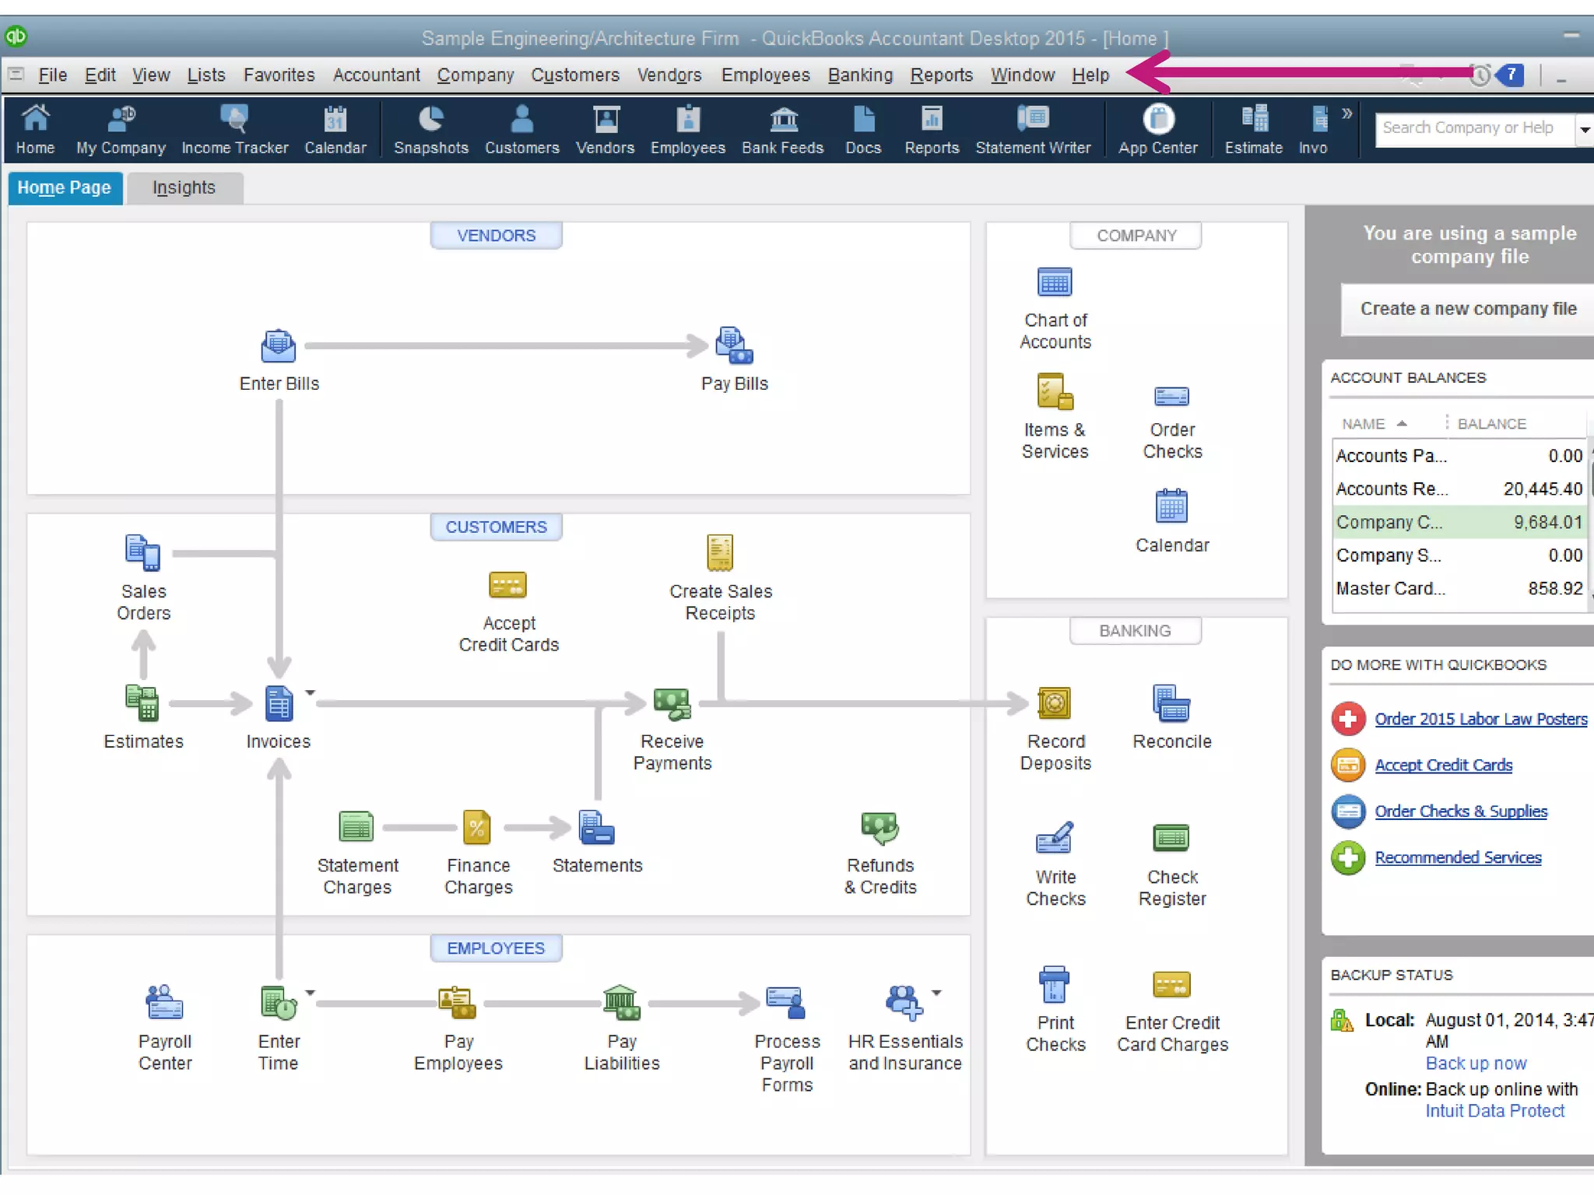Expand the icon bar overflow chevron
The height and width of the screenshot is (1195, 1594).
(x=1346, y=114)
